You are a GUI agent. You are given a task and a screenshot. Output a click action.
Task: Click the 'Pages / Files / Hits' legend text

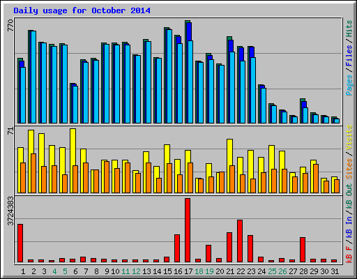click(349, 58)
